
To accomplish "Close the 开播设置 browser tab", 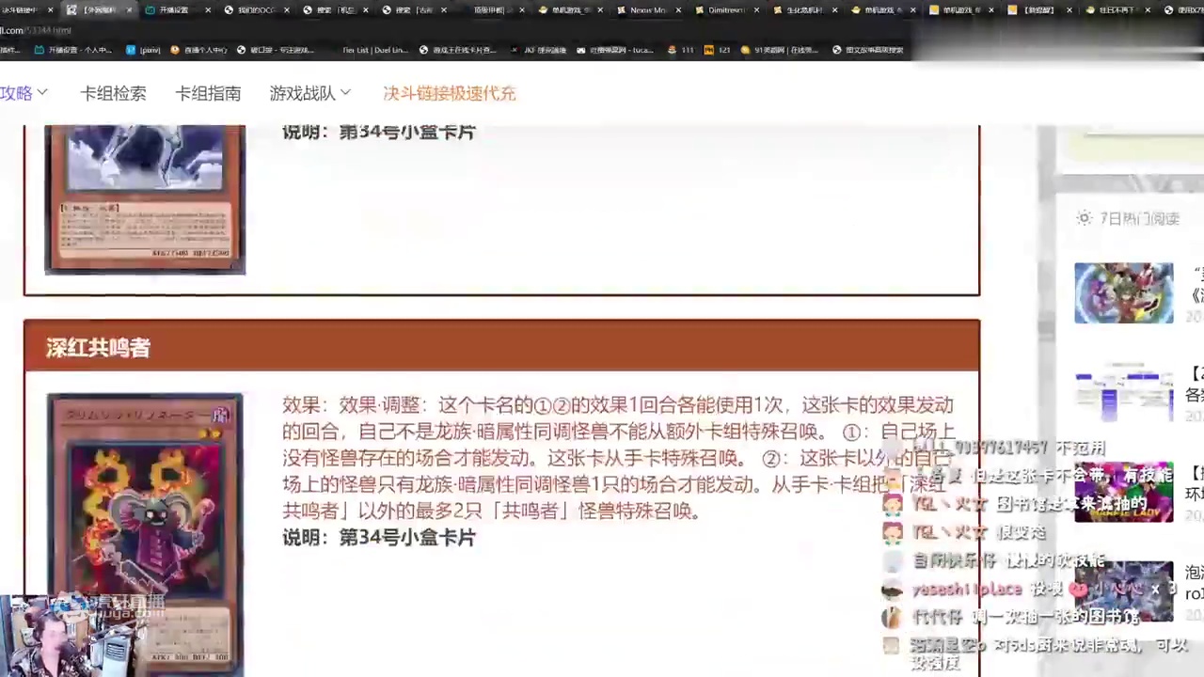I will point(207,10).
